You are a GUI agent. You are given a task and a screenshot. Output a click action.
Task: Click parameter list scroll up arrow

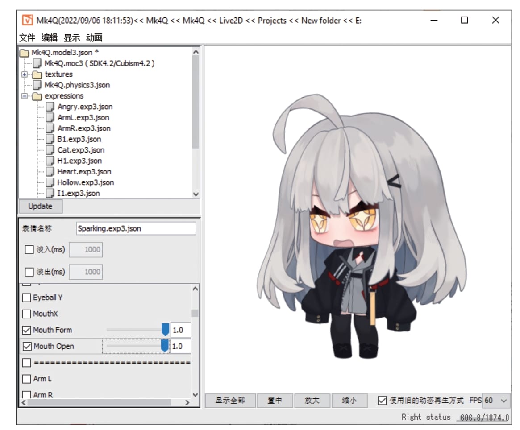(195, 289)
